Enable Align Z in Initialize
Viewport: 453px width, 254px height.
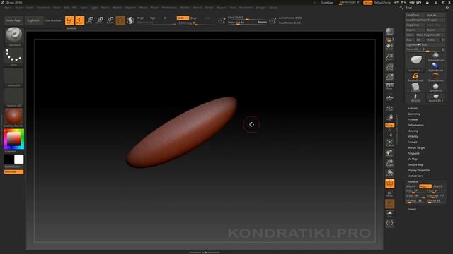coord(437,186)
